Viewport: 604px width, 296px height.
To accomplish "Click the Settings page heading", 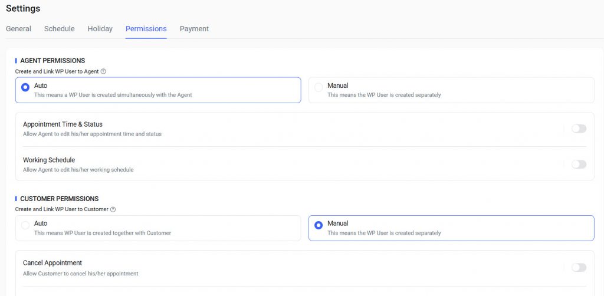I will [23, 8].
